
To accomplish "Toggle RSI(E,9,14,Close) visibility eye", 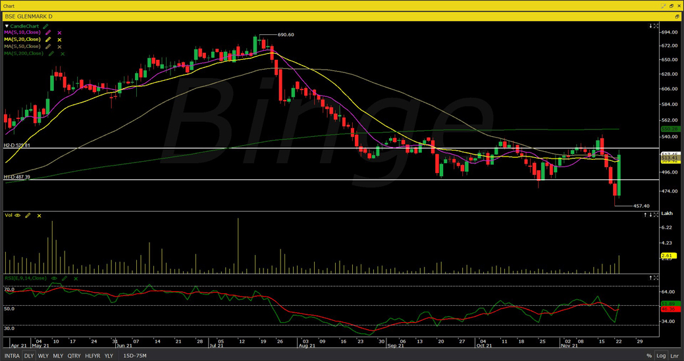I will click(54, 278).
